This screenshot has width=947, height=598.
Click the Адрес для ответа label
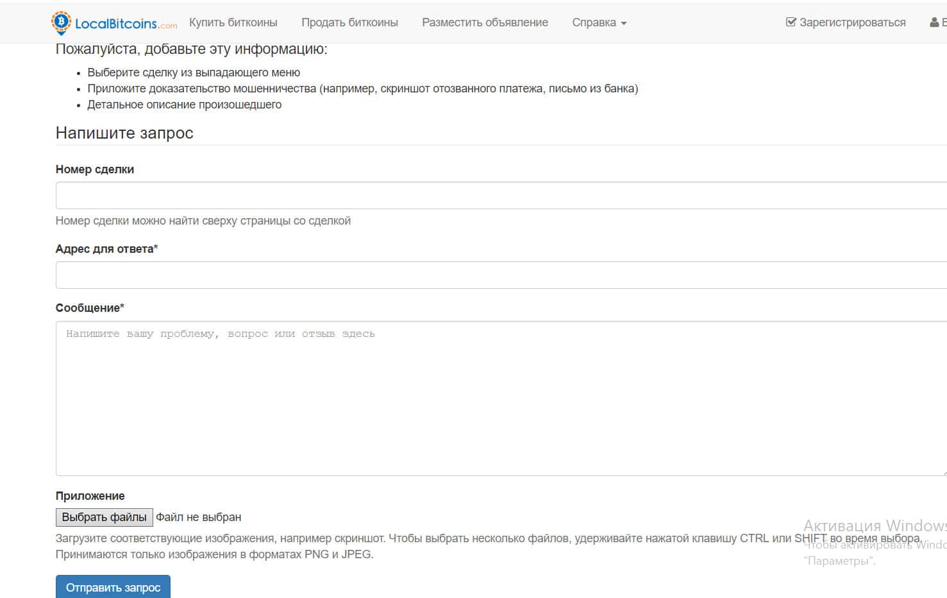106,249
